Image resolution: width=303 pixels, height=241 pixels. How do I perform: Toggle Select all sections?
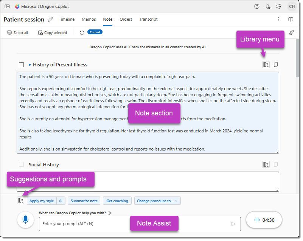(x=17, y=32)
